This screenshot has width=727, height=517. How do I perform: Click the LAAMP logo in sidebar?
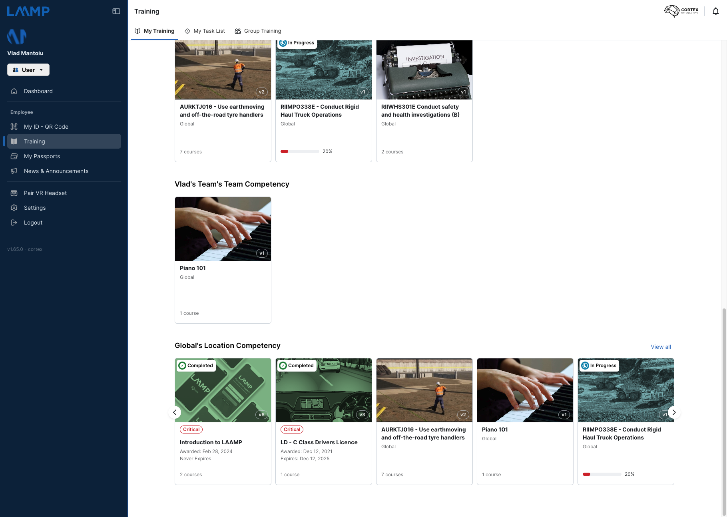pos(28,11)
